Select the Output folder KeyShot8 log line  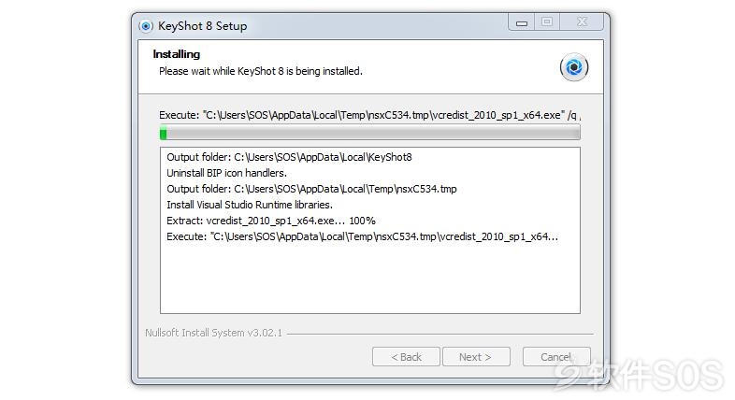coord(289,157)
